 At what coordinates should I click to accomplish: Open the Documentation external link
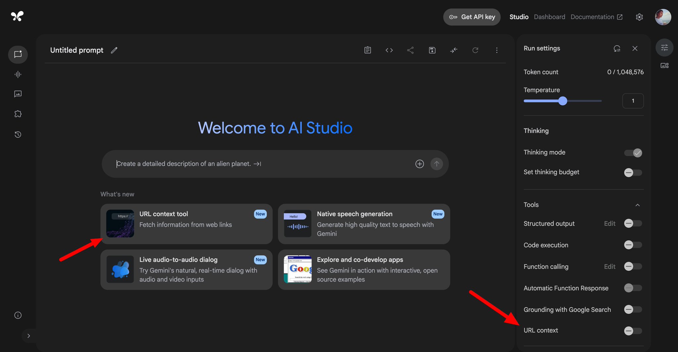[597, 17]
